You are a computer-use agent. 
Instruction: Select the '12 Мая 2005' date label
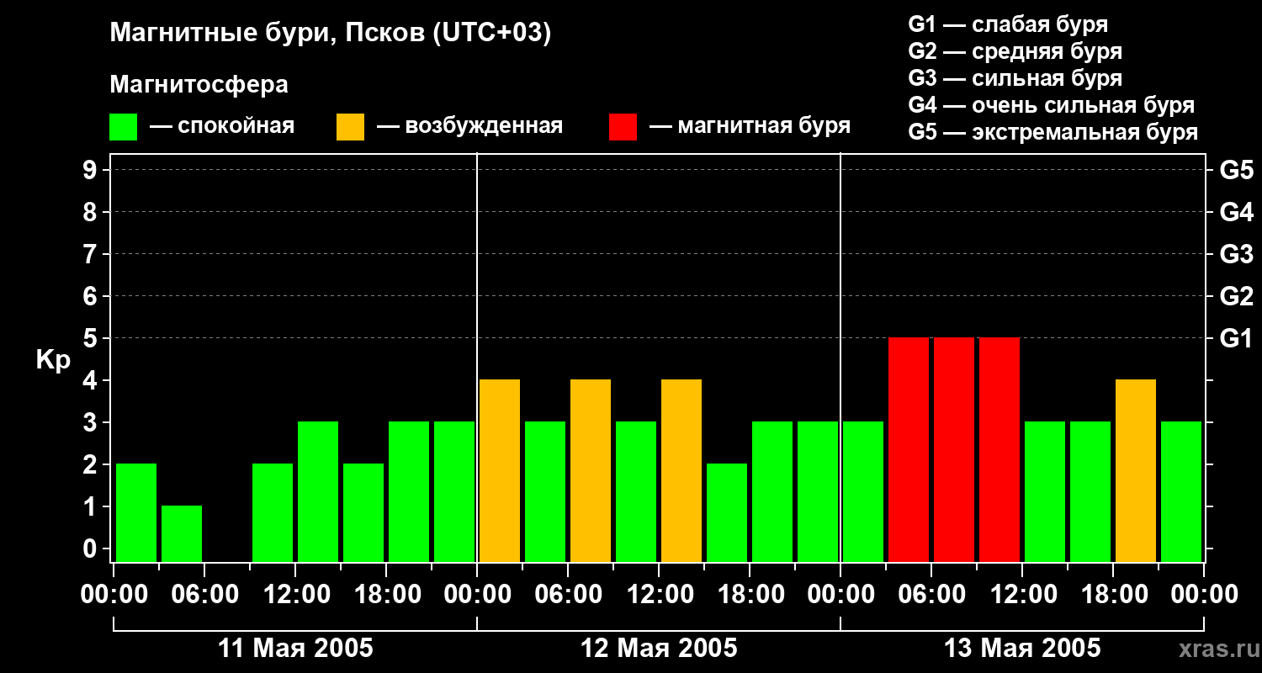659,649
